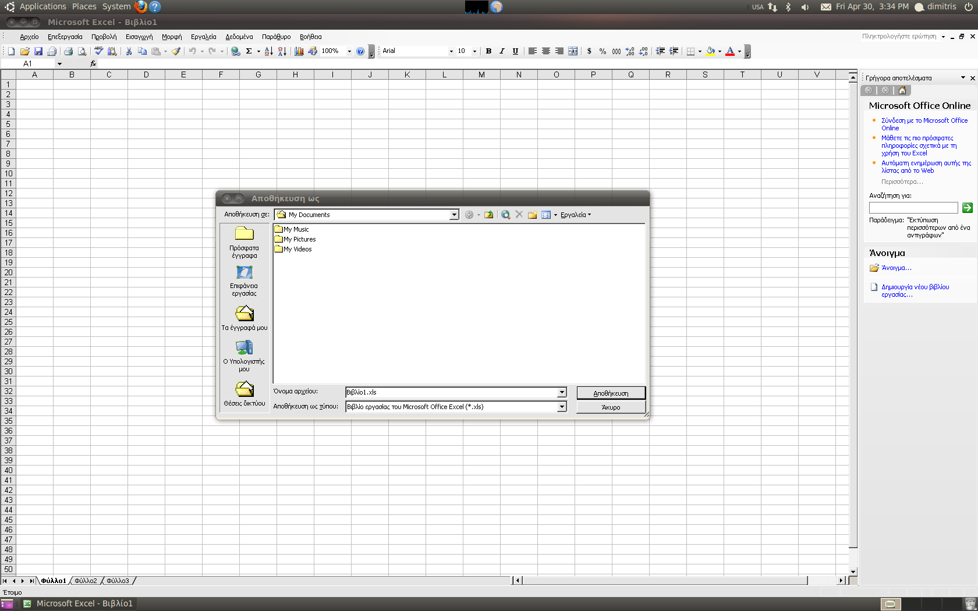Screen dimensions: 978x611
Task: Click the task pane Home icon
Action: (x=902, y=90)
